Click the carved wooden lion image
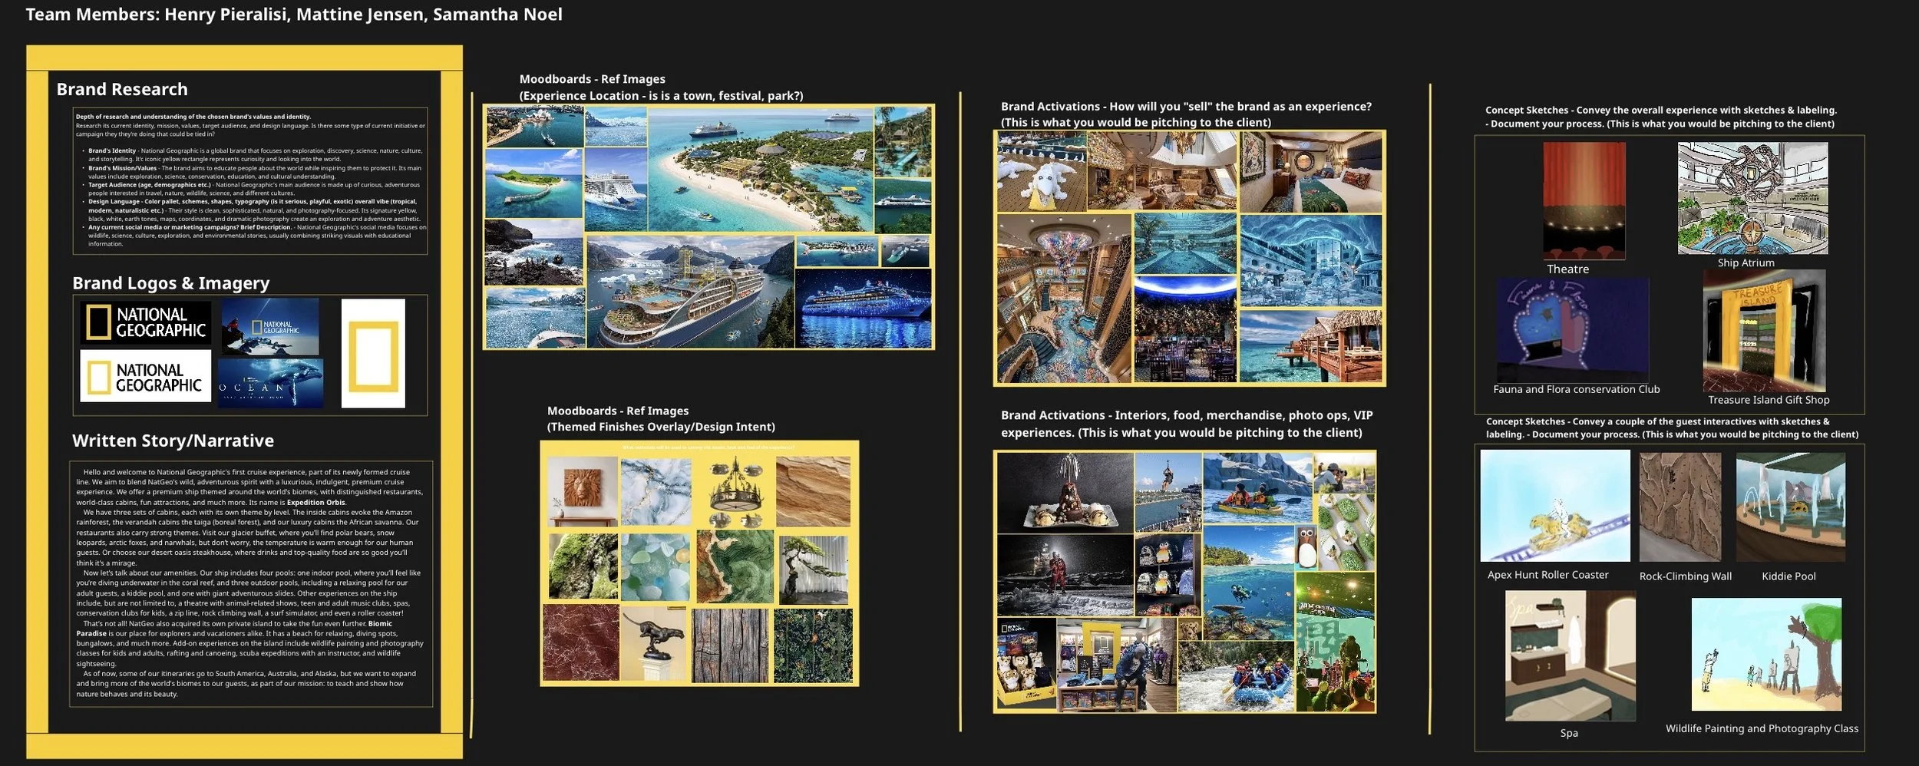This screenshot has height=766, width=1919. [583, 491]
